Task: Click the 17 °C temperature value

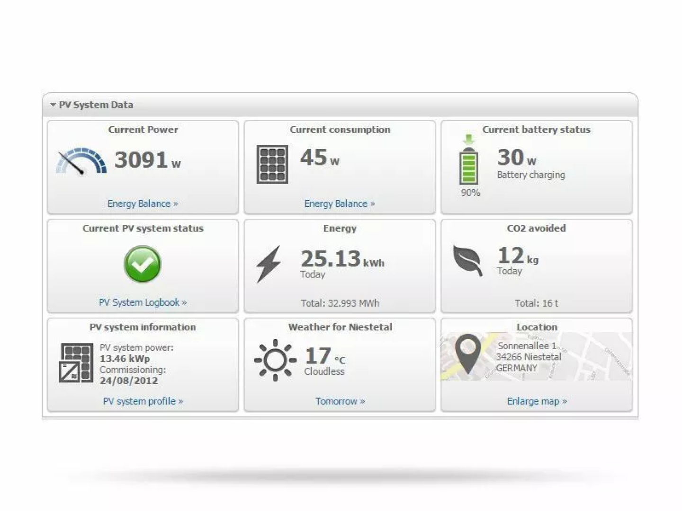Action: pyautogui.click(x=325, y=356)
